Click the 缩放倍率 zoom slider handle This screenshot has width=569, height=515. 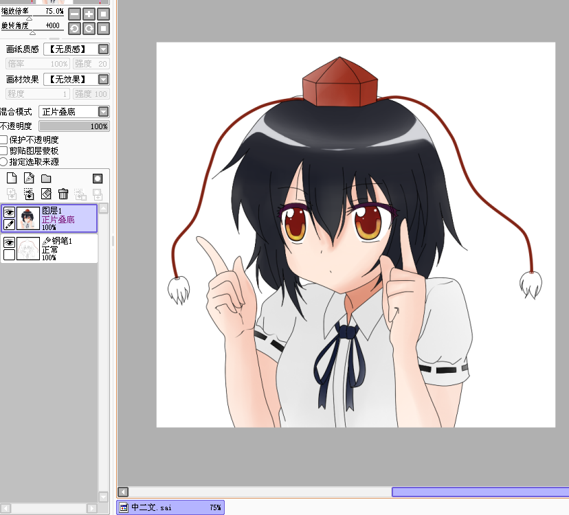pos(29,18)
